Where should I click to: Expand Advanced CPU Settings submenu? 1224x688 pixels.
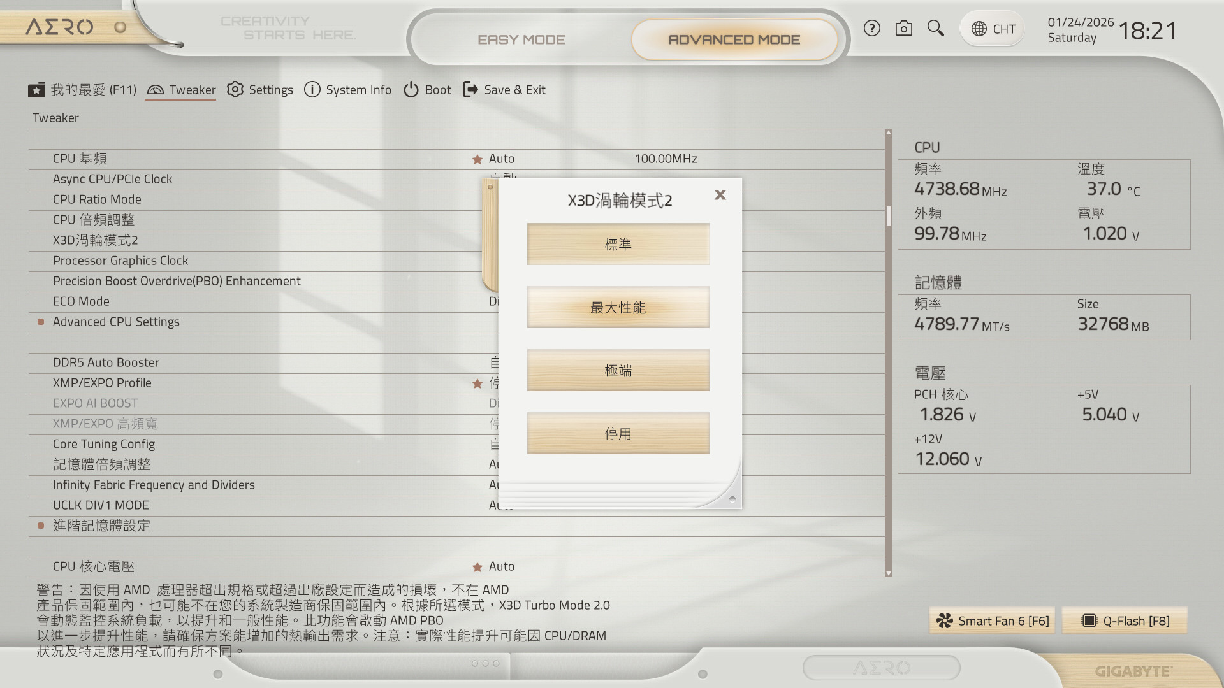click(116, 322)
